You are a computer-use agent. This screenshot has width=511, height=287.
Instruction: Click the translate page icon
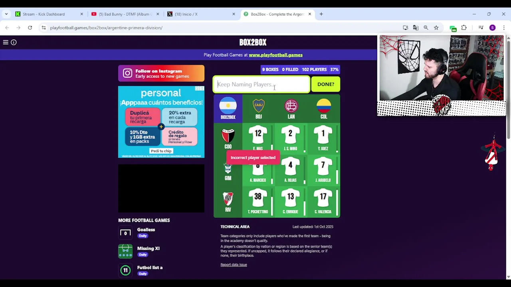click(416, 28)
